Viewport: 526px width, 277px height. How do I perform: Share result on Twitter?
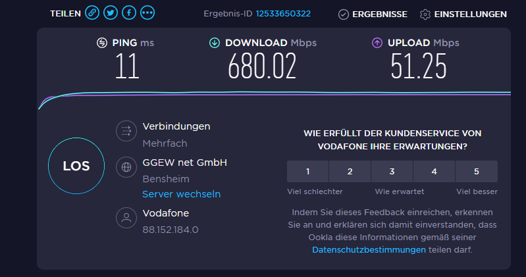tap(111, 13)
